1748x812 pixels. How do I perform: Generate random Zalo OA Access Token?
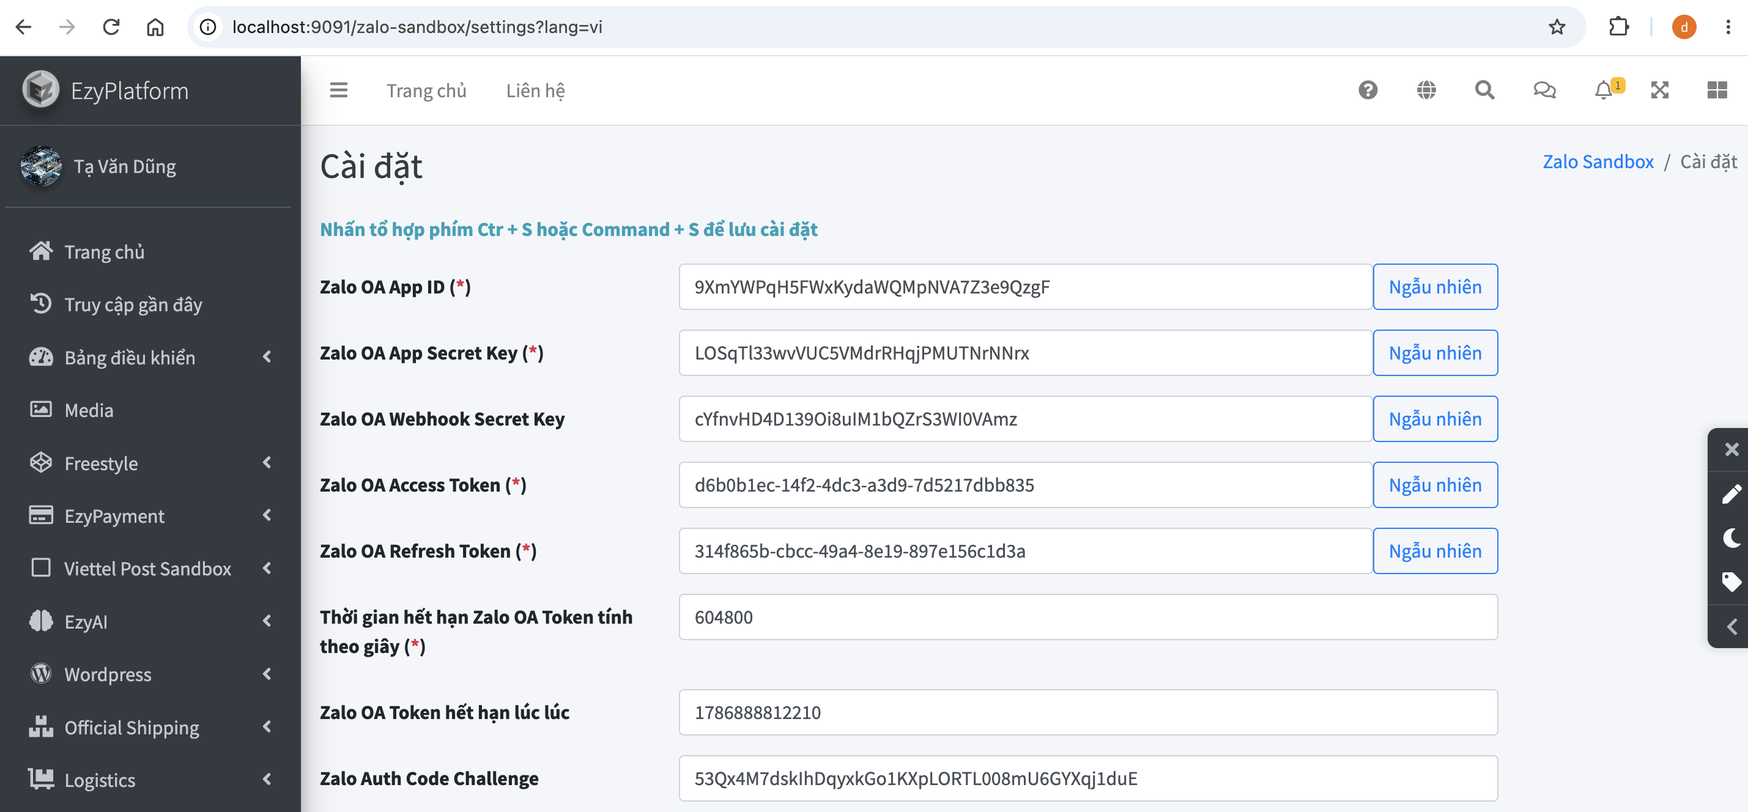tap(1435, 485)
